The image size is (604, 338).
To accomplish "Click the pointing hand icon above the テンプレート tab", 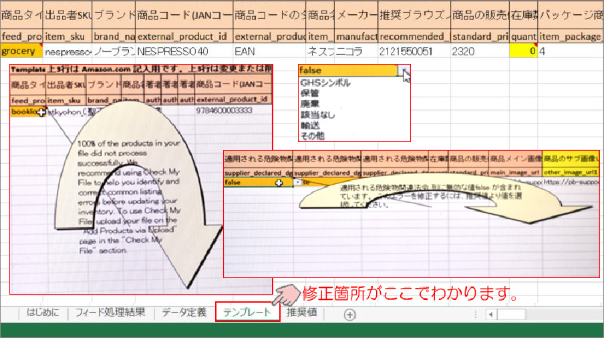I will pos(289,293).
